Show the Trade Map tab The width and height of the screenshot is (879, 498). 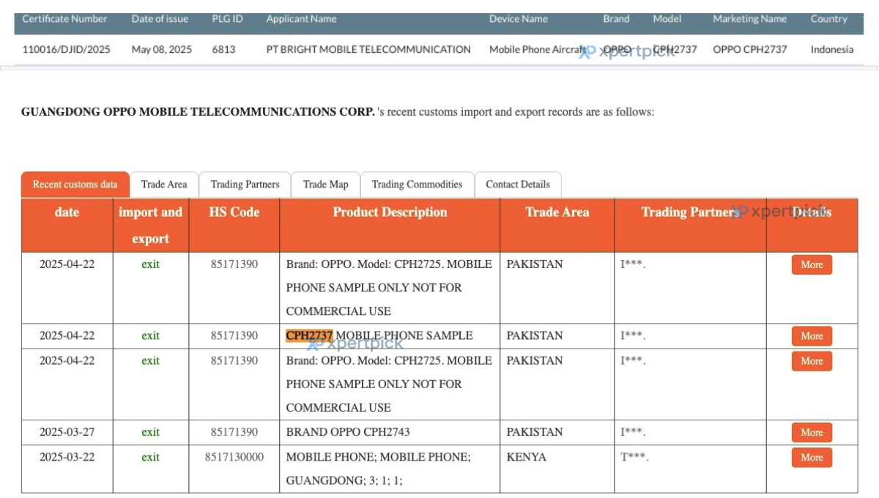click(326, 185)
